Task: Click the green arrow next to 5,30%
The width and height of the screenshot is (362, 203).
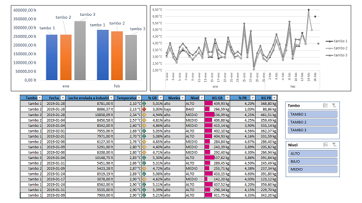Action: coord(144,158)
